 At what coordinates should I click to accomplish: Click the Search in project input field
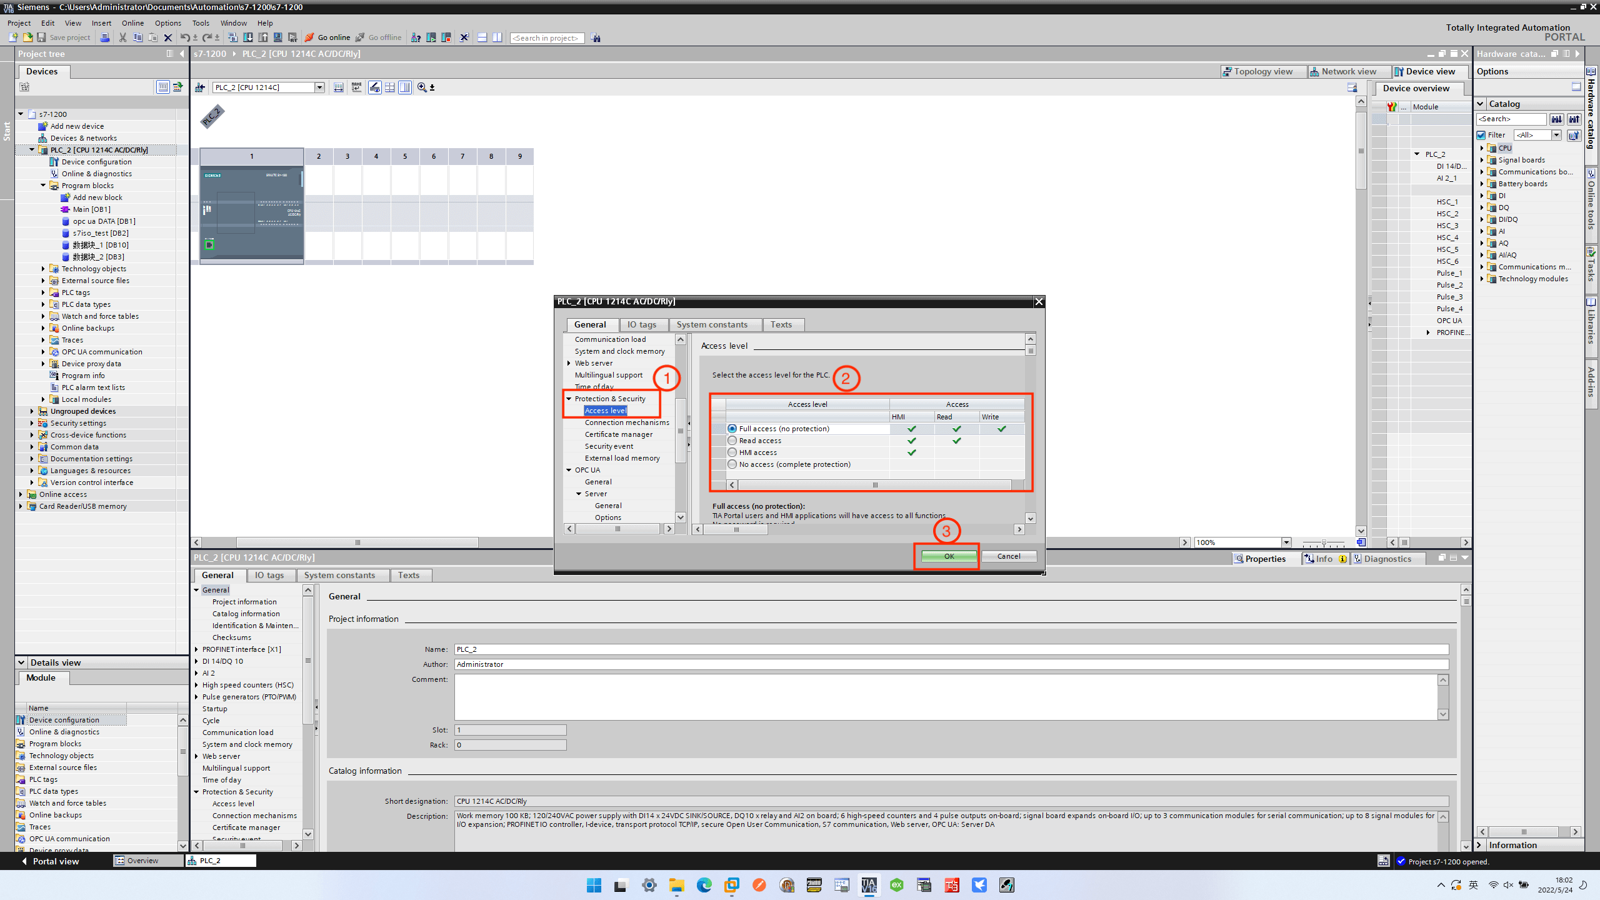[x=546, y=37]
